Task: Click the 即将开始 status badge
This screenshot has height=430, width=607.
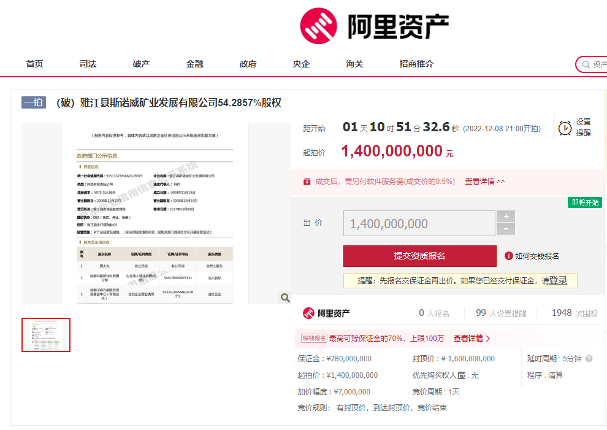Action: pyautogui.click(x=585, y=202)
